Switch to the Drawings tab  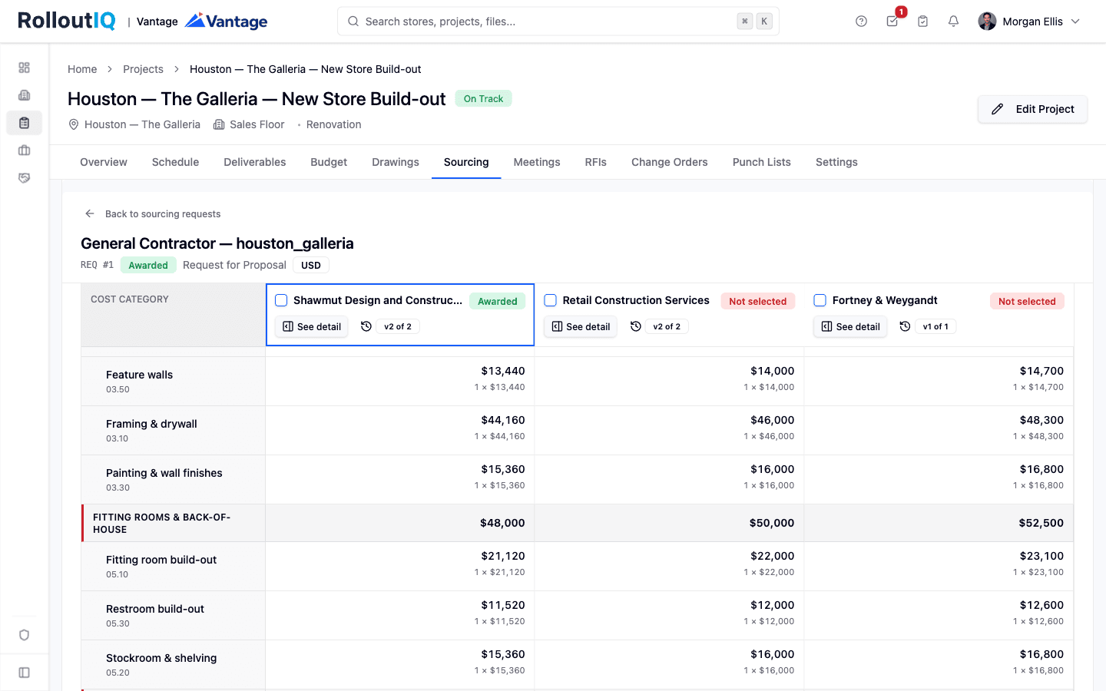coord(396,162)
